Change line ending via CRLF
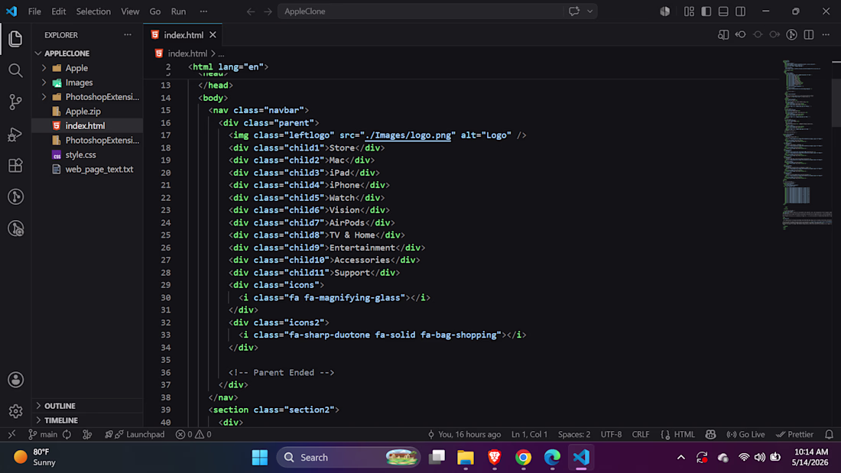The image size is (841, 473). (x=641, y=434)
